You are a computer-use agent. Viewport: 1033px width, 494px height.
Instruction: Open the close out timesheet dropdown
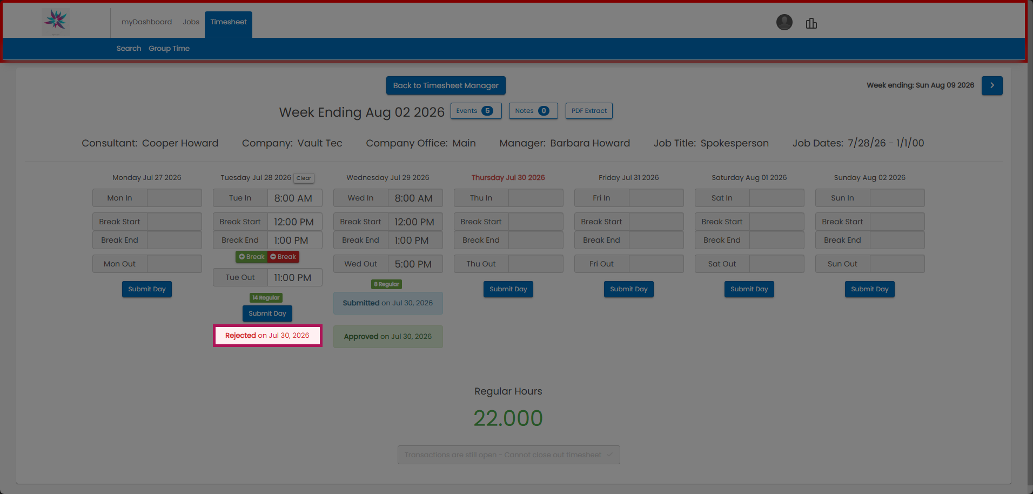click(508, 455)
